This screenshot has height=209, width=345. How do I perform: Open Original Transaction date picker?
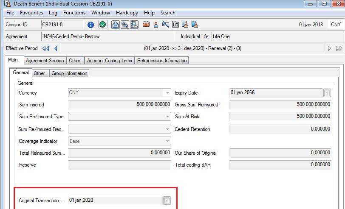(x=167, y=200)
